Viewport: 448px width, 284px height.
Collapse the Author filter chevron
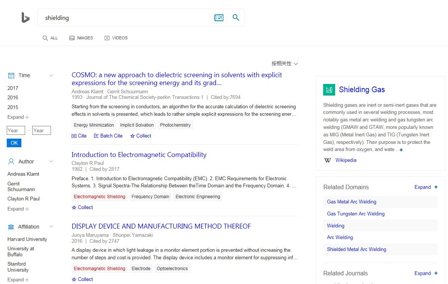pyautogui.click(x=51, y=161)
